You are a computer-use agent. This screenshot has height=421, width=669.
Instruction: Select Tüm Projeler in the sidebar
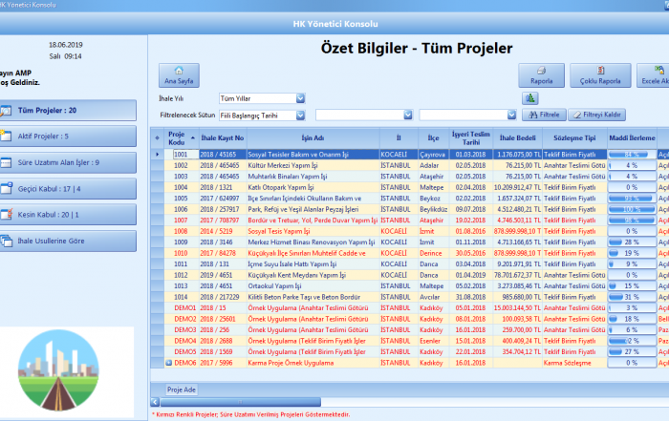(67, 111)
